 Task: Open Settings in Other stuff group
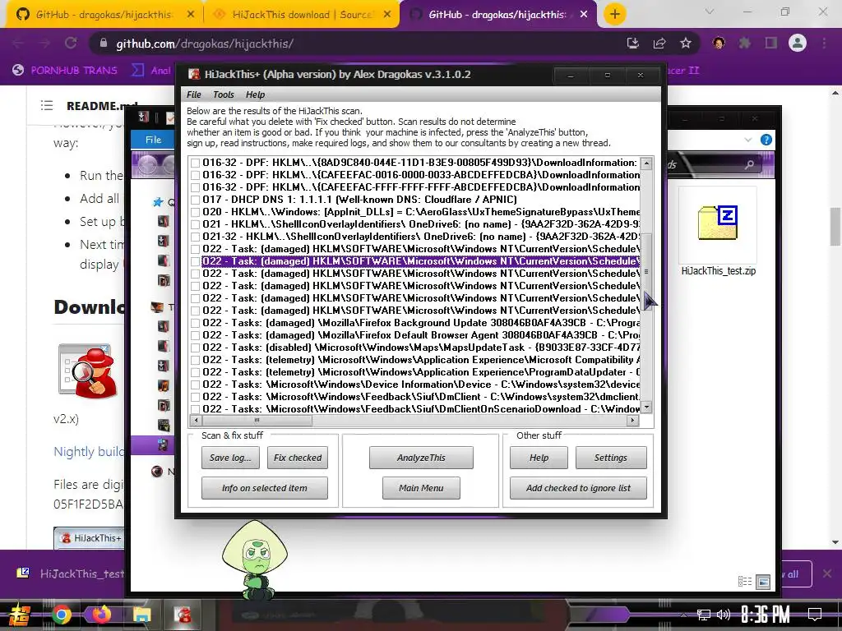point(611,458)
